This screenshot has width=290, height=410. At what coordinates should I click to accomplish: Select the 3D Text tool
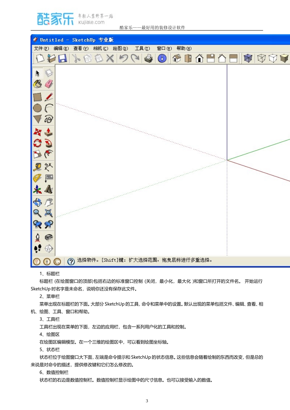[49, 189]
